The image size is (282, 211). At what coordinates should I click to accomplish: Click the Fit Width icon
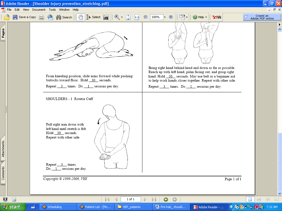tap(137, 17)
